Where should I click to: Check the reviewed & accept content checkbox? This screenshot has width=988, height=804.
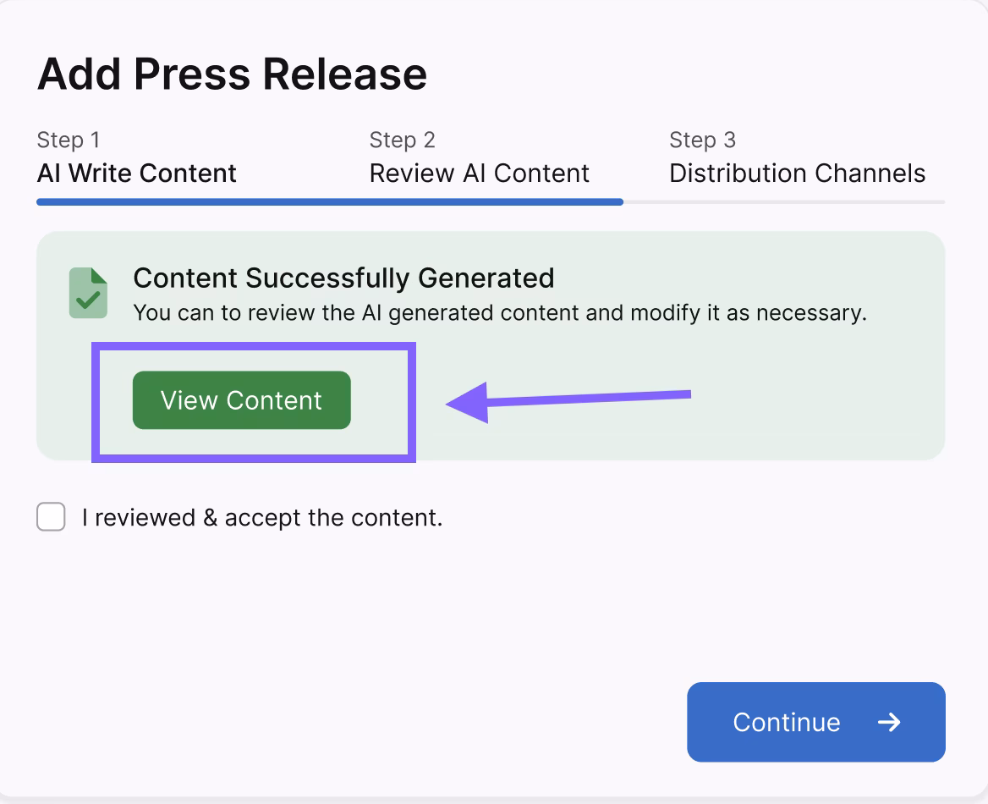(x=51, y=517)
